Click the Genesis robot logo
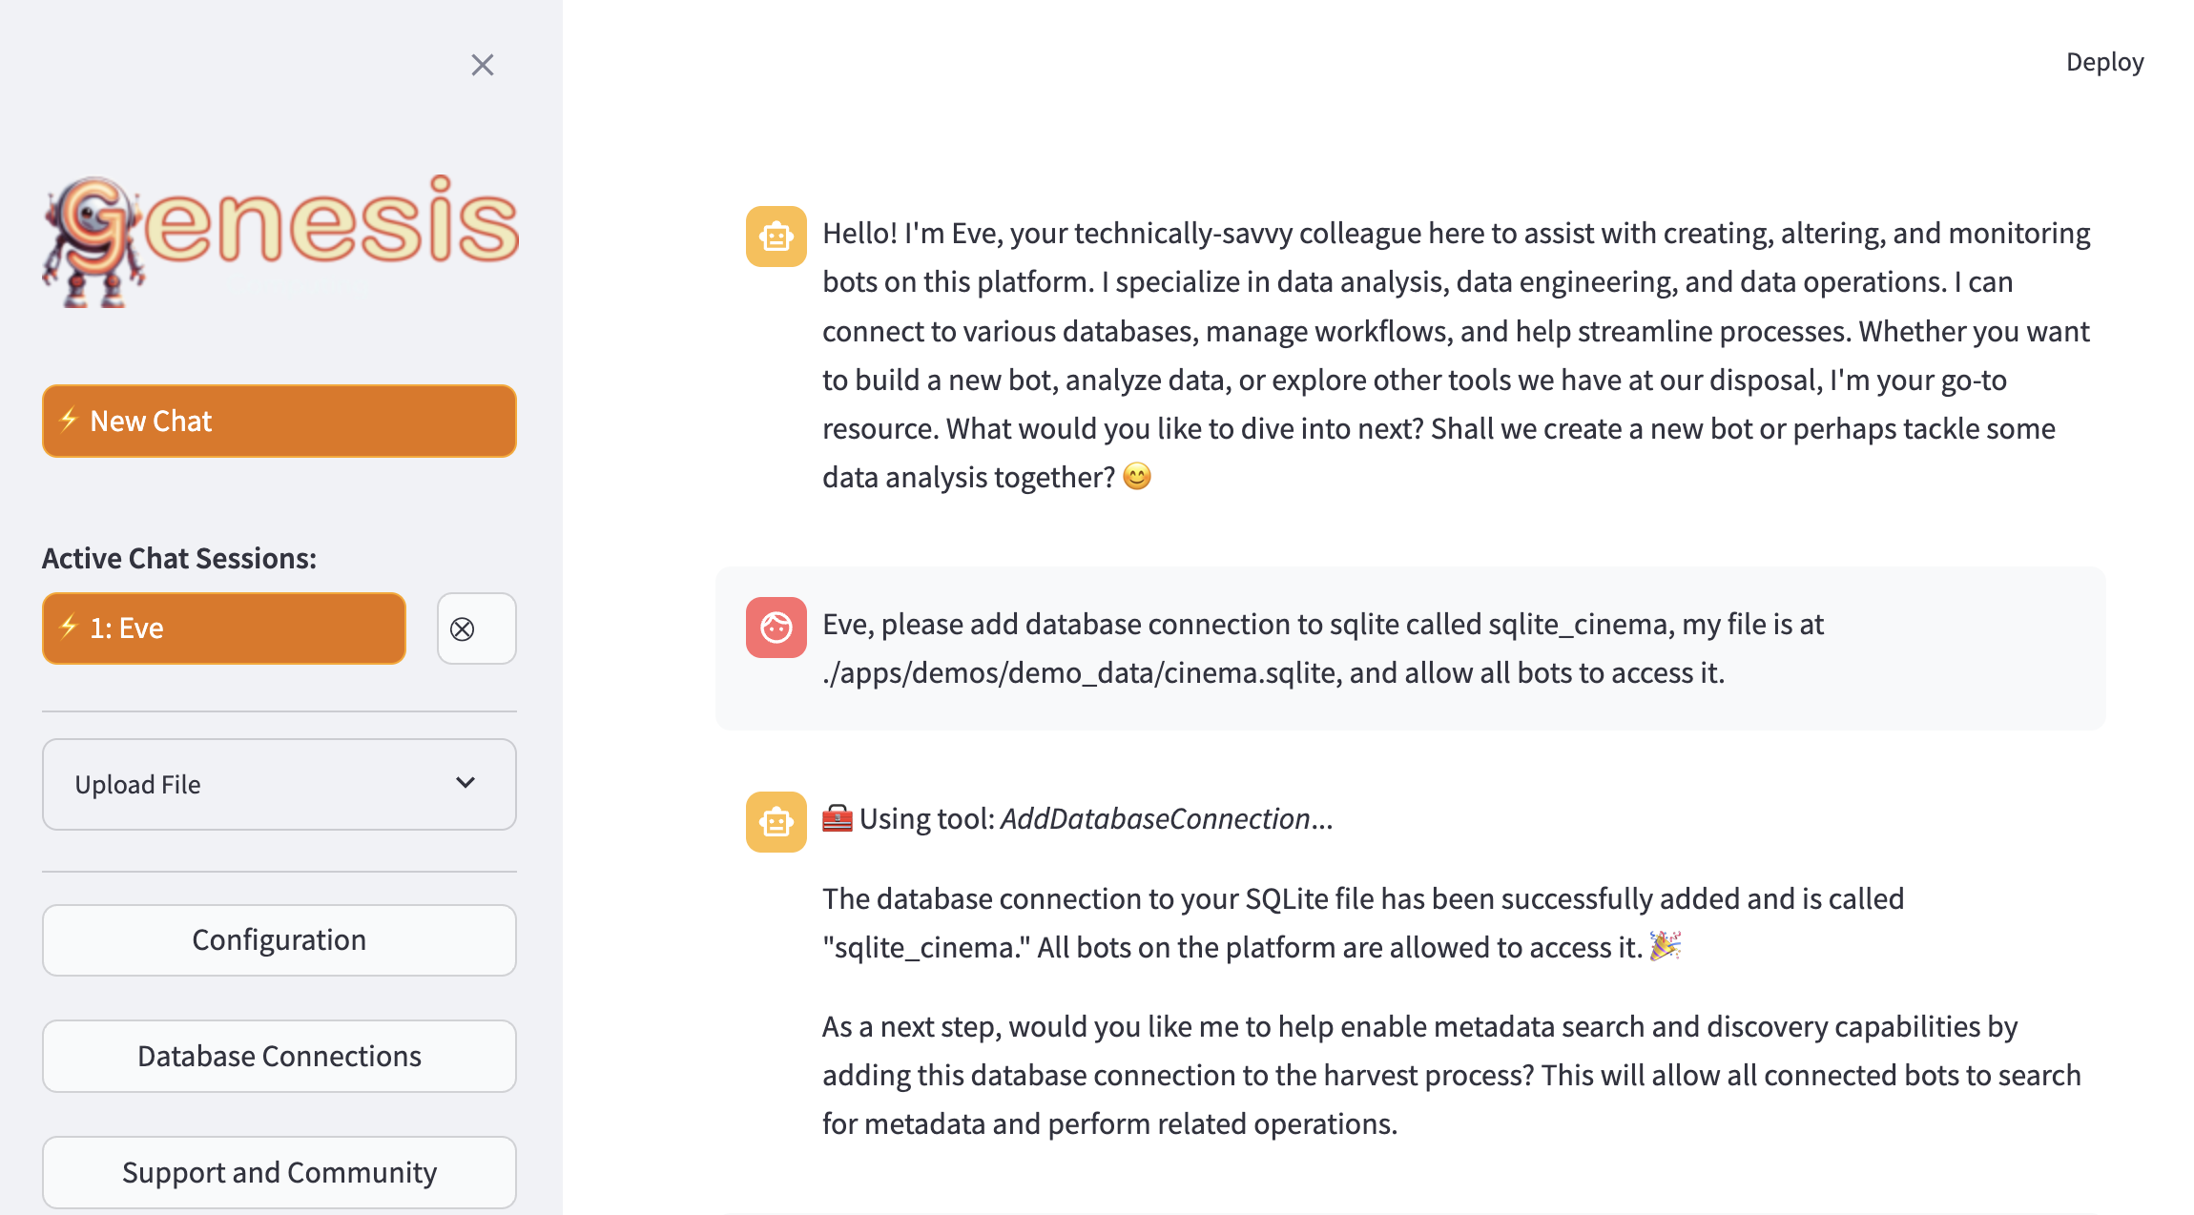Viewport: 2194px width, 1215px height. (279, 239)
